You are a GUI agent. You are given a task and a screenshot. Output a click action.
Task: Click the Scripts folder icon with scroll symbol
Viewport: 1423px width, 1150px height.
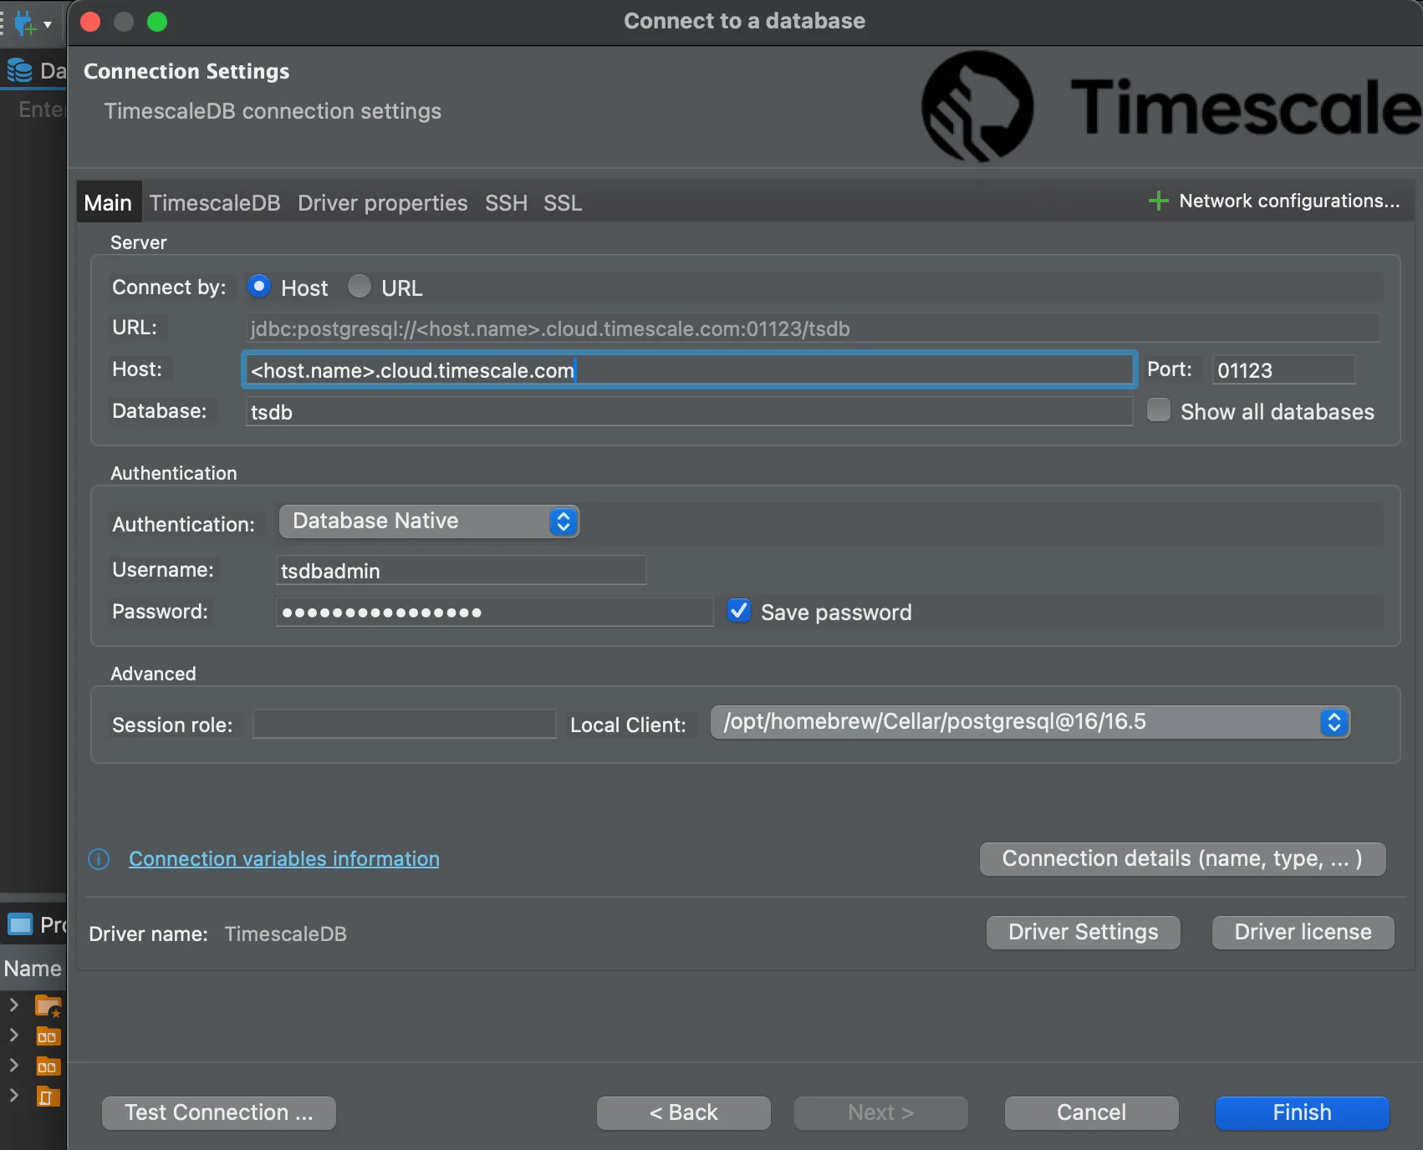pyautogui.click(x=48, y=1097)
